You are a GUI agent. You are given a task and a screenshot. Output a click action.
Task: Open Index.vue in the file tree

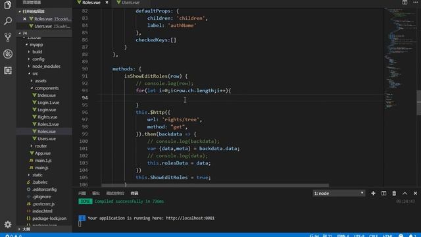coord(47,95)
